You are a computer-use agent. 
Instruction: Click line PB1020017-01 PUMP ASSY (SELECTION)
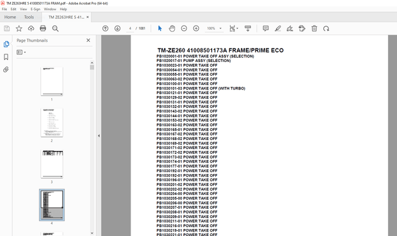193,61
